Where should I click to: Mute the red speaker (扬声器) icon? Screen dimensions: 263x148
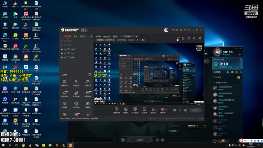tap(162, 110)
